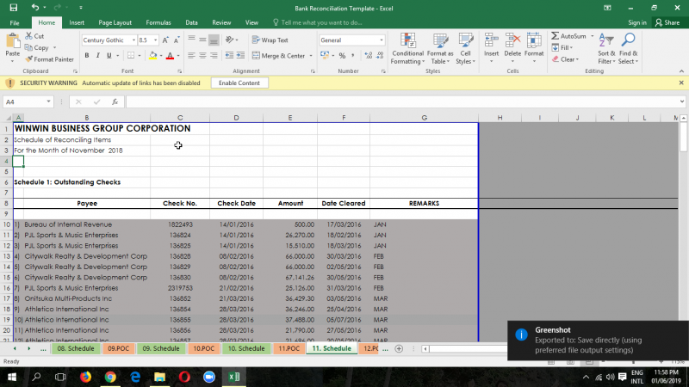Toggle Bold formatting
Image resolution: width=689 pixels, height=387 pixels.
pos(86,56)
